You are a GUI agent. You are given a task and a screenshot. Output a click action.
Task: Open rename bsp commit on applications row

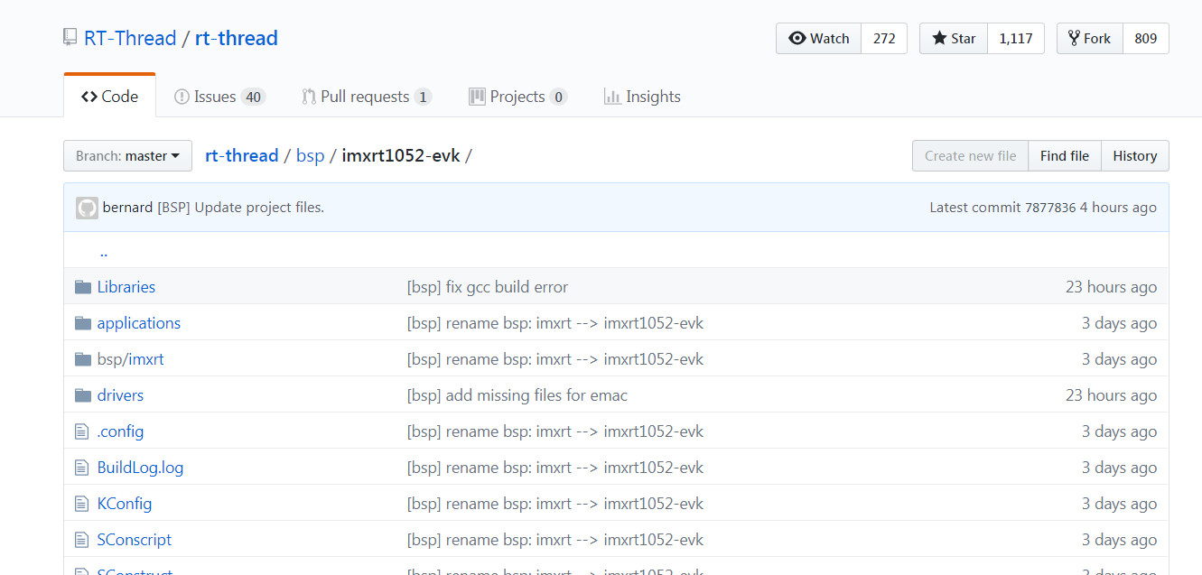click(x=555, y=323)
